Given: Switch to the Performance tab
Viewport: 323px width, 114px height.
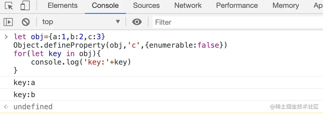Looking at the screenshot, I should pyautogui.click(x=237, y=5).
